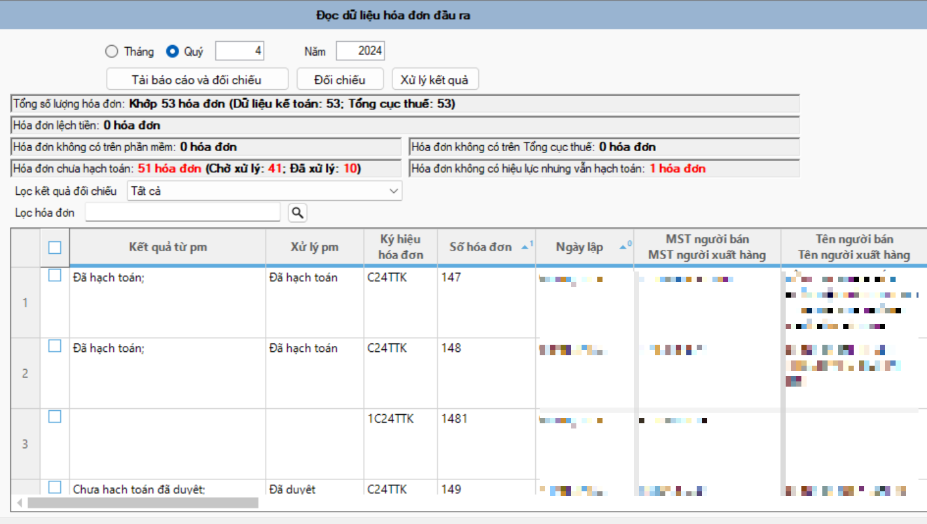
Task: Click the magnifier search icon beside Lọc hóa đơn
Action: click(x=298, y=213)
